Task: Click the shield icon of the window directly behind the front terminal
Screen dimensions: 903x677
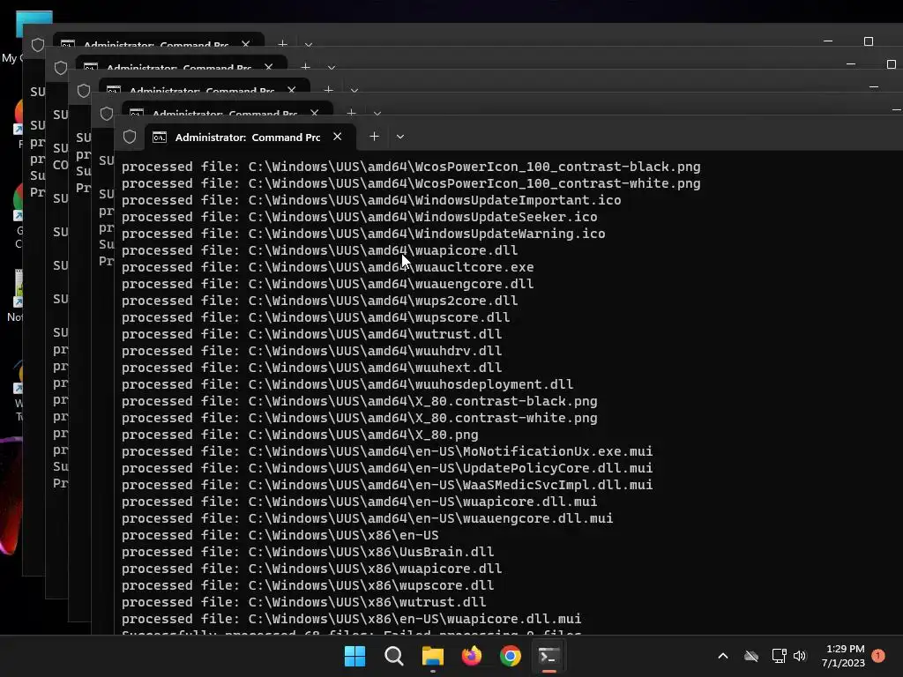Action: (107, 114)
